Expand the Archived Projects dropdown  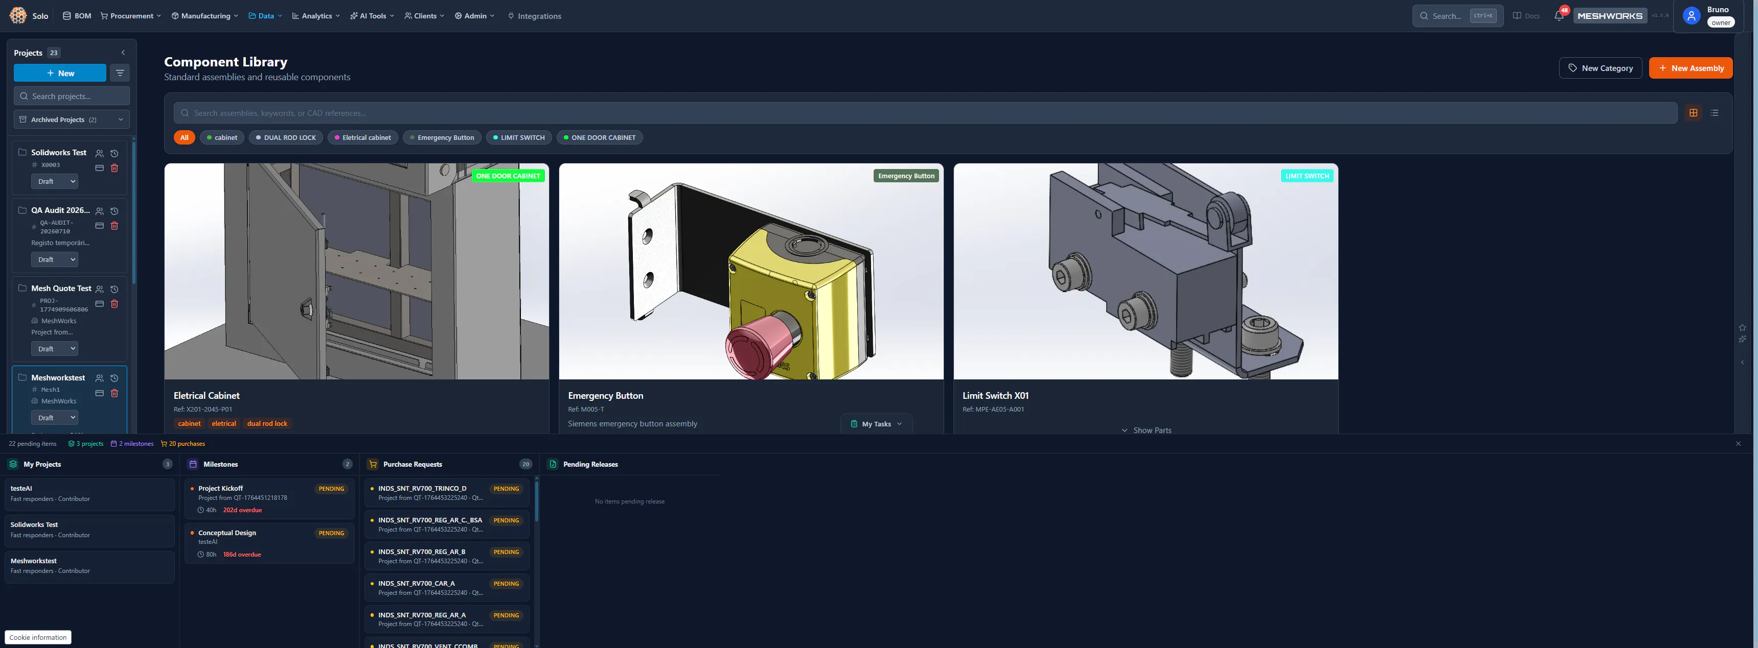pyautogui.click(x=72, y=119)
